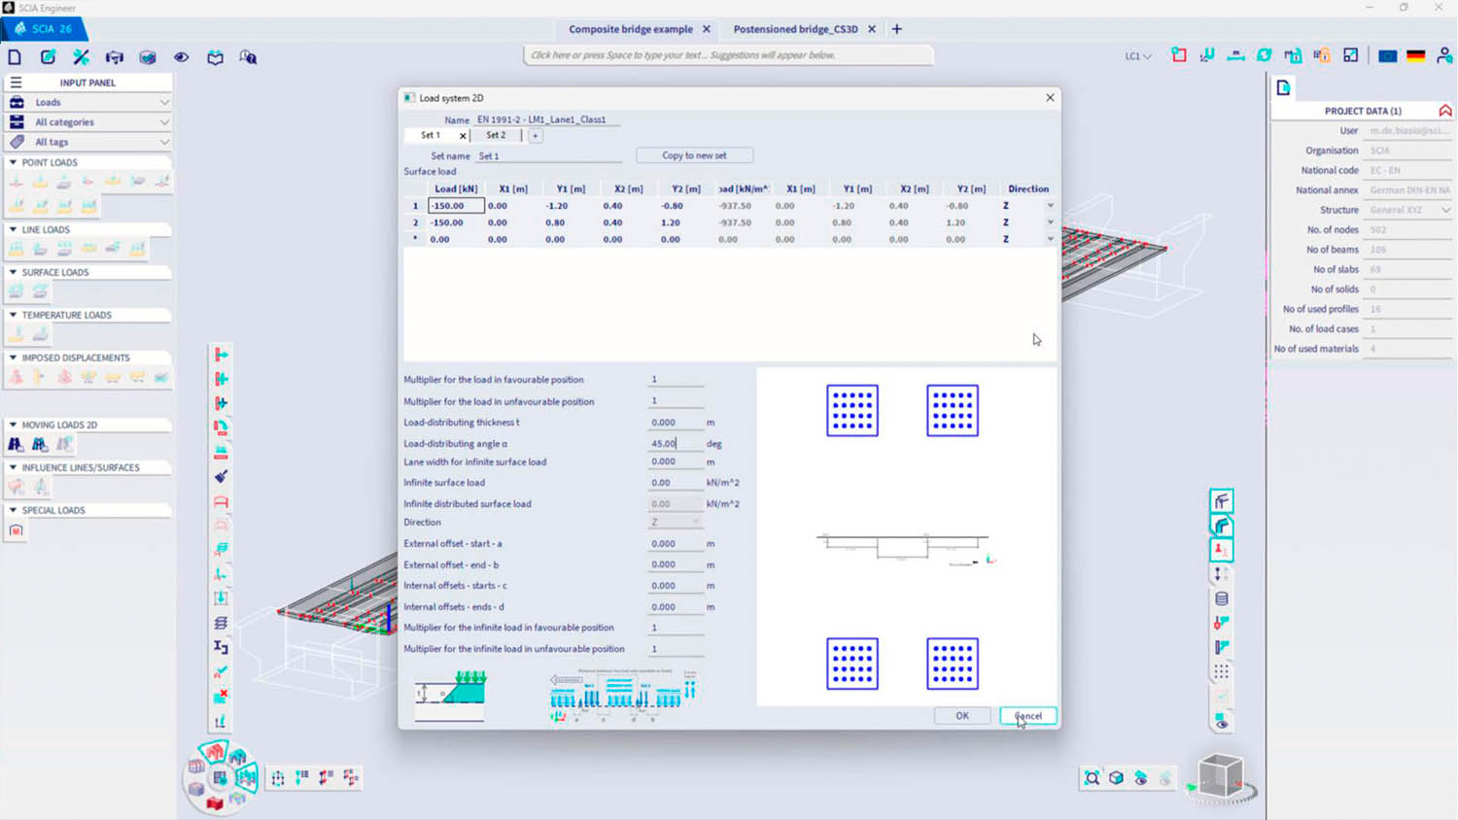The height and width of the screenshot is (820, 1458).
Task: Click the user account icon
Action: (1444, 56)
